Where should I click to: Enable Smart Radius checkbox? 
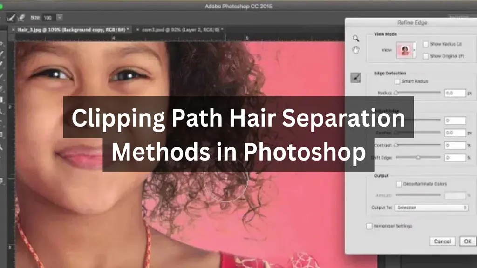397,81
